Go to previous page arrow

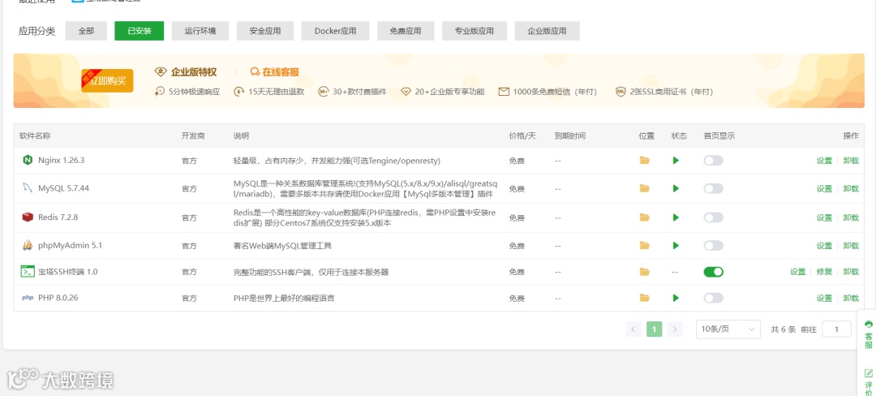(633, 329)
